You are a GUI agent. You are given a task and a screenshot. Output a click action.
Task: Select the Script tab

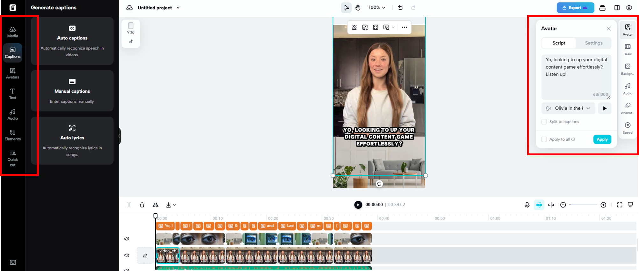click(559, 43)
